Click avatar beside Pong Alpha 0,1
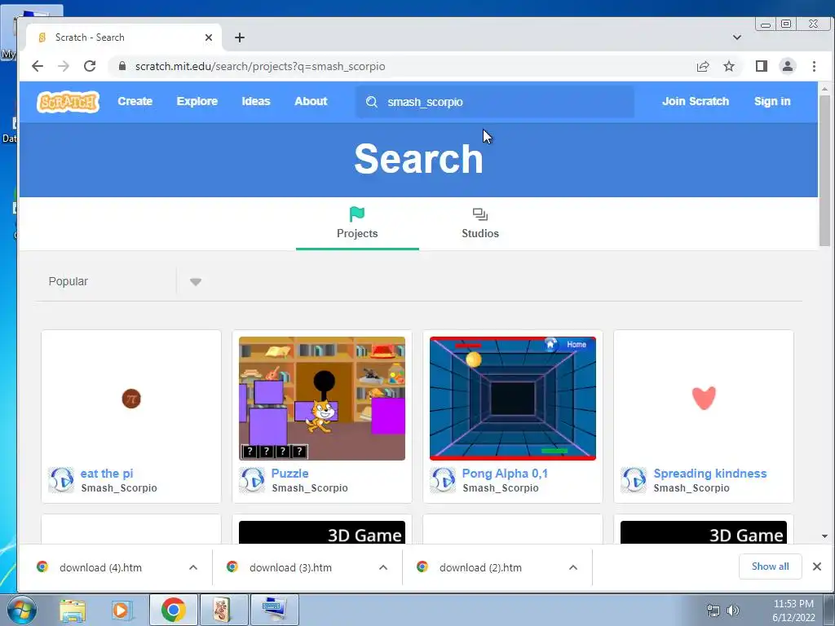 click(x=443, y=480)
